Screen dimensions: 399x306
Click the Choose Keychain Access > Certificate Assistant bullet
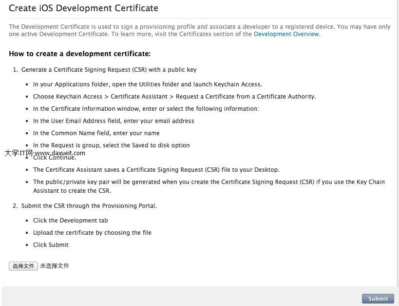tap(174, 96)
